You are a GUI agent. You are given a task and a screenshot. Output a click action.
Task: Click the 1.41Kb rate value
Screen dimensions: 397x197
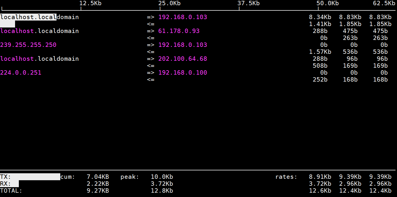[320, 24]
